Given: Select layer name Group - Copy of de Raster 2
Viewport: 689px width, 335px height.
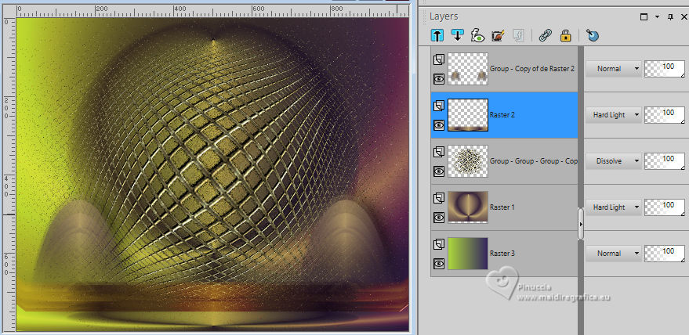Looking at the screenshot, I should click(x=531, y=69).
